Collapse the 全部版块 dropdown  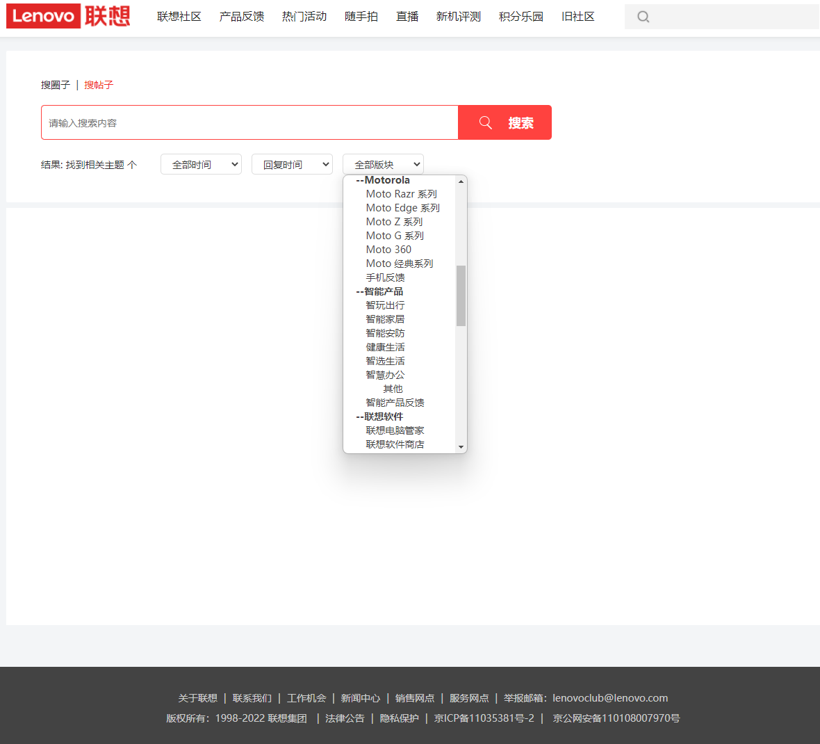383,164
